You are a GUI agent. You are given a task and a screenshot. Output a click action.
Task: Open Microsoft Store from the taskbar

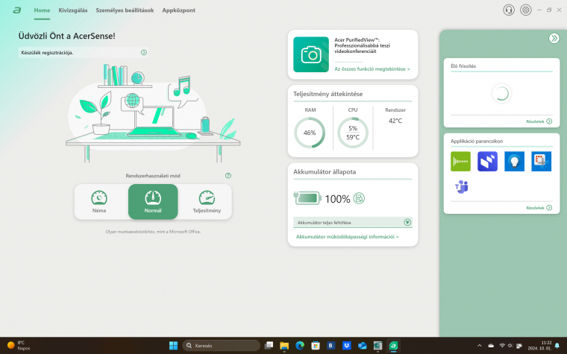point(316,346)
